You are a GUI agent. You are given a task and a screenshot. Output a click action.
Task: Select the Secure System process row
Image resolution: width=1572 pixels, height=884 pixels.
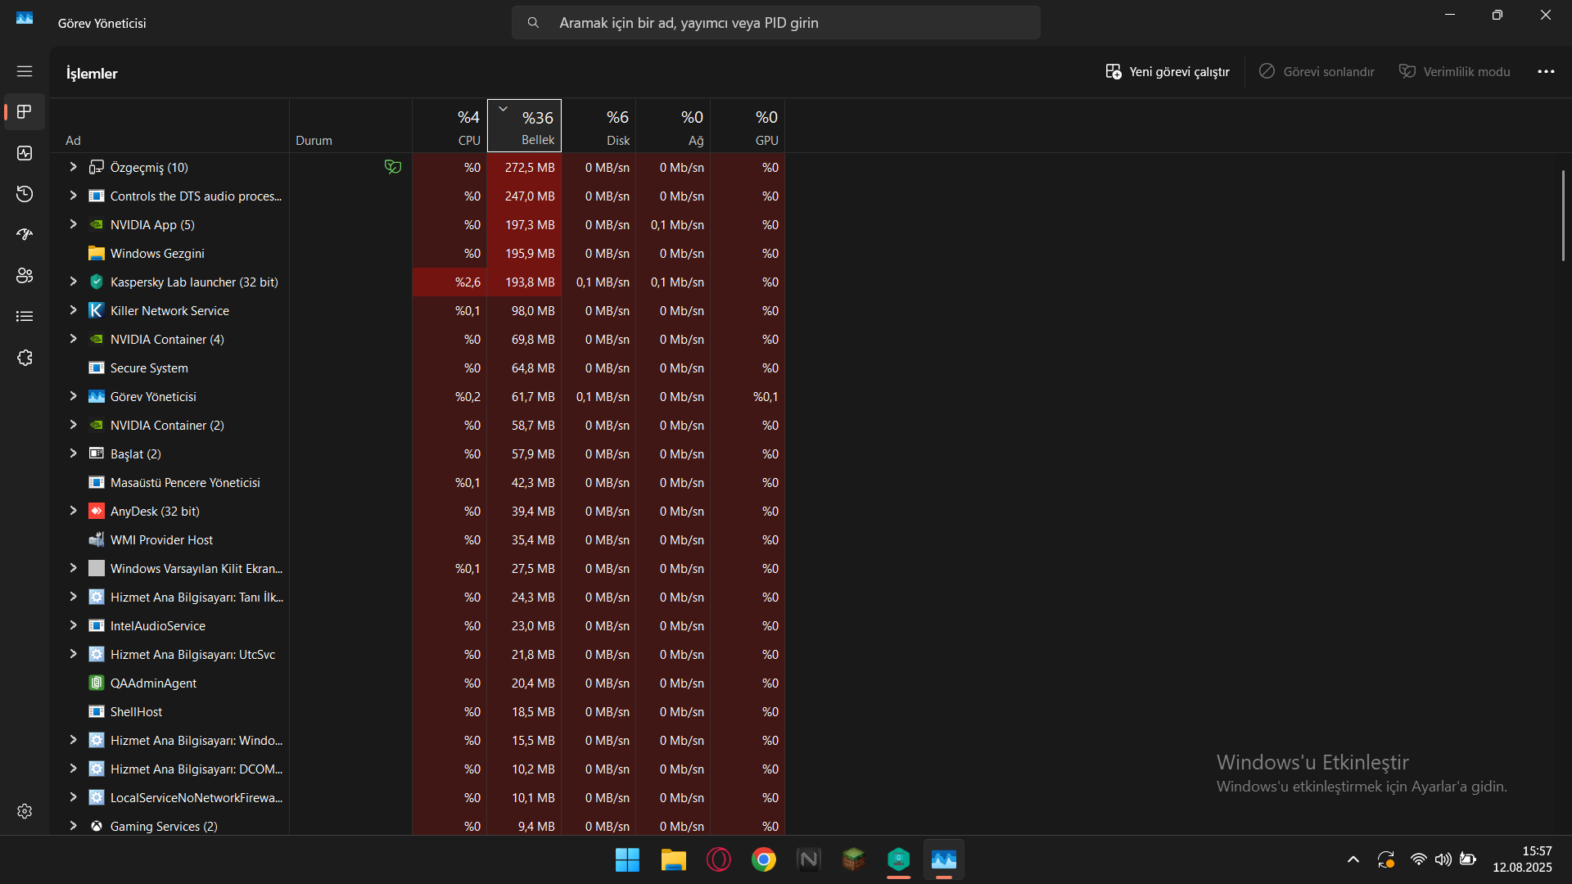pyautogui.click(x=418, y=368)
